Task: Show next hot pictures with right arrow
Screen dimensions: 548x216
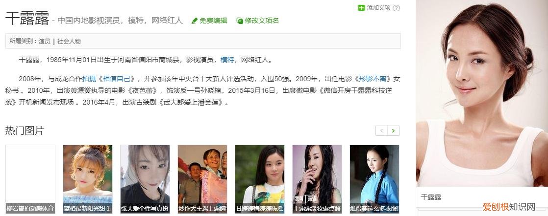Action: tap(393, 130)
